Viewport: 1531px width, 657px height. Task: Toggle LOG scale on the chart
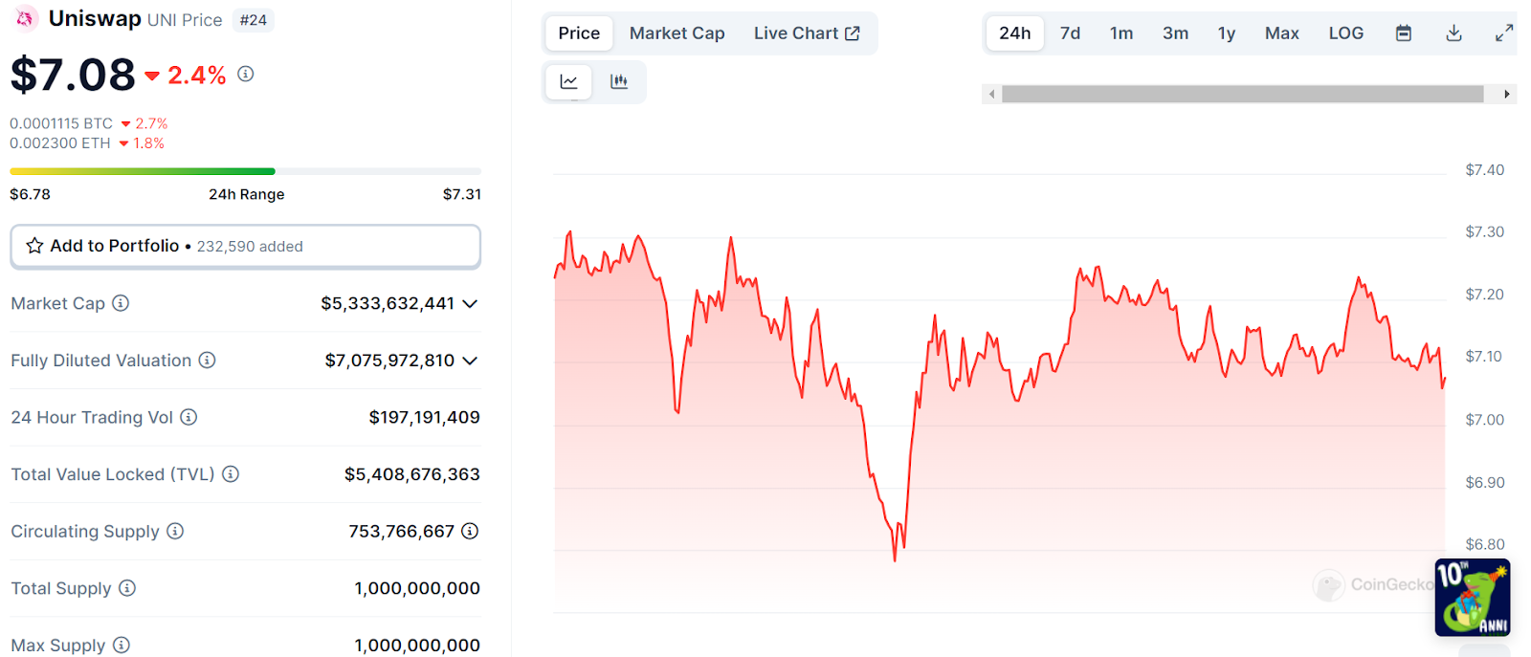[x=1346, y=33]
